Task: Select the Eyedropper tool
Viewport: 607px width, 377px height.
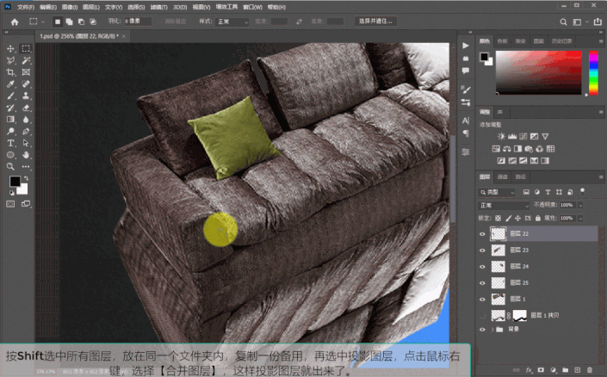Action: click(x=10, y=84)
